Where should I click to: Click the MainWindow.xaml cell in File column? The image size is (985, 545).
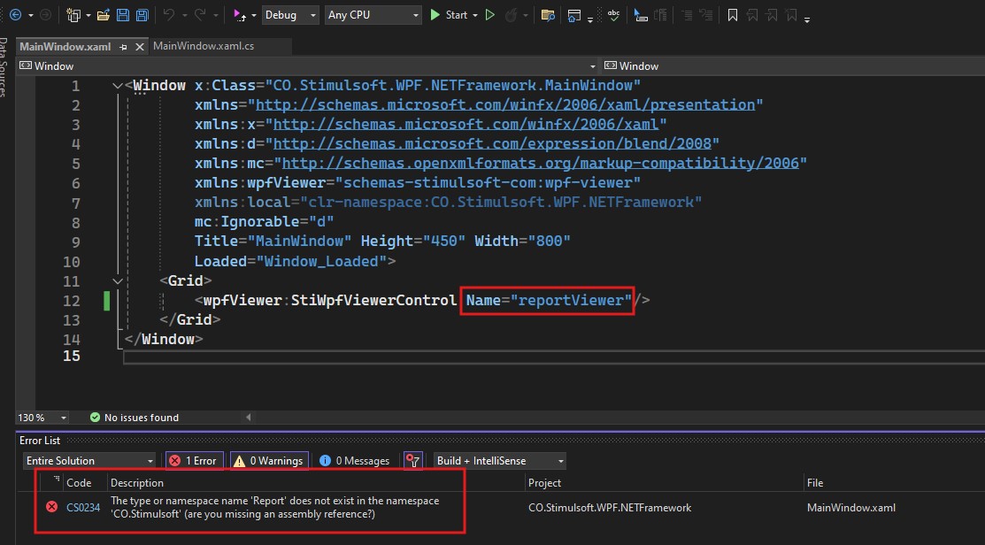pyautogui.click(x=851, y=507)
